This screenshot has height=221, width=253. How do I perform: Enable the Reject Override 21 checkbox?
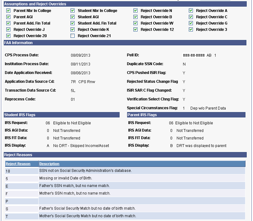pyautogui.click(x=73, y=36)
